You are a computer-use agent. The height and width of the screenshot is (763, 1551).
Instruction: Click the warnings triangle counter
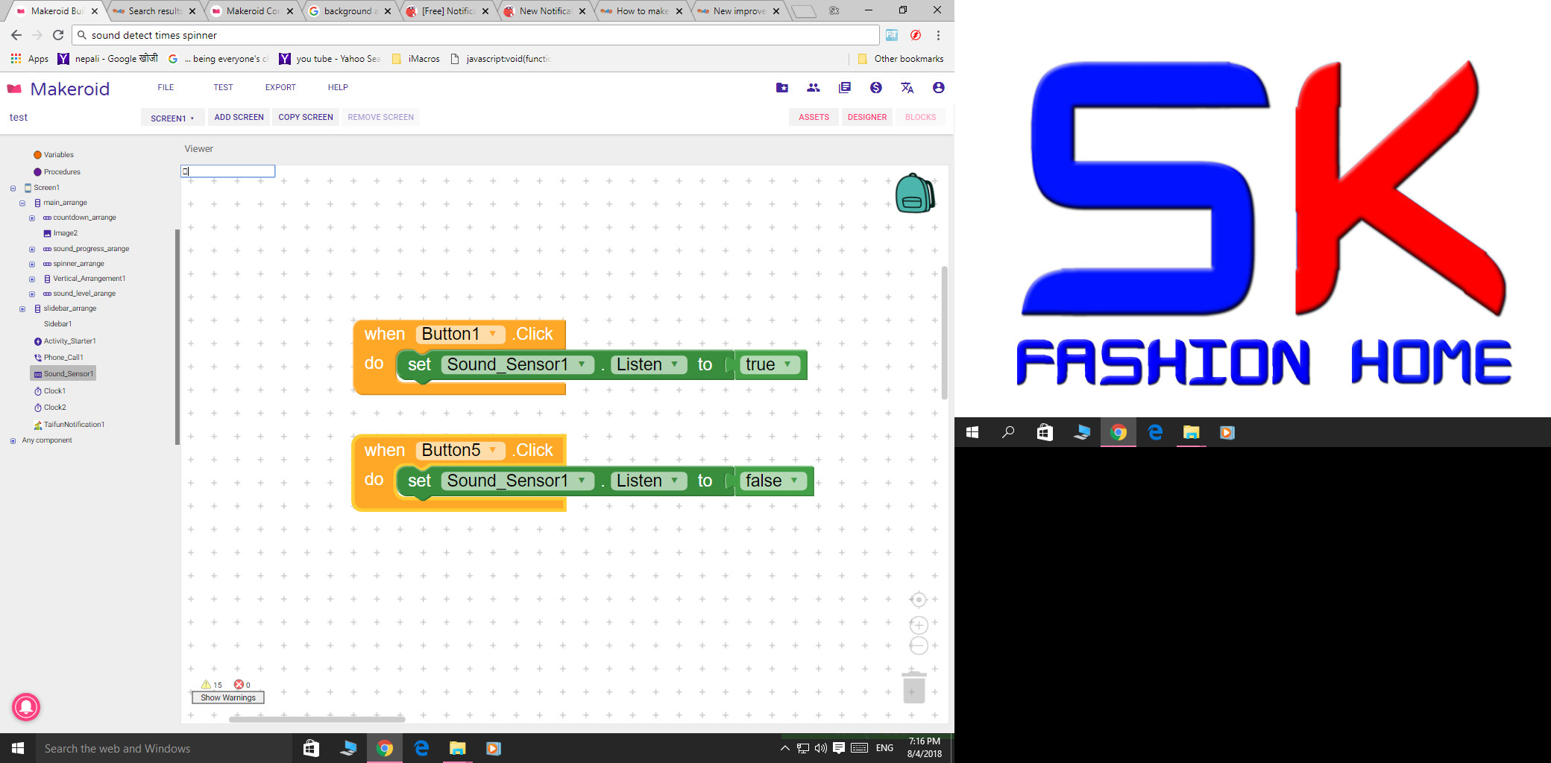pos(212,685)
